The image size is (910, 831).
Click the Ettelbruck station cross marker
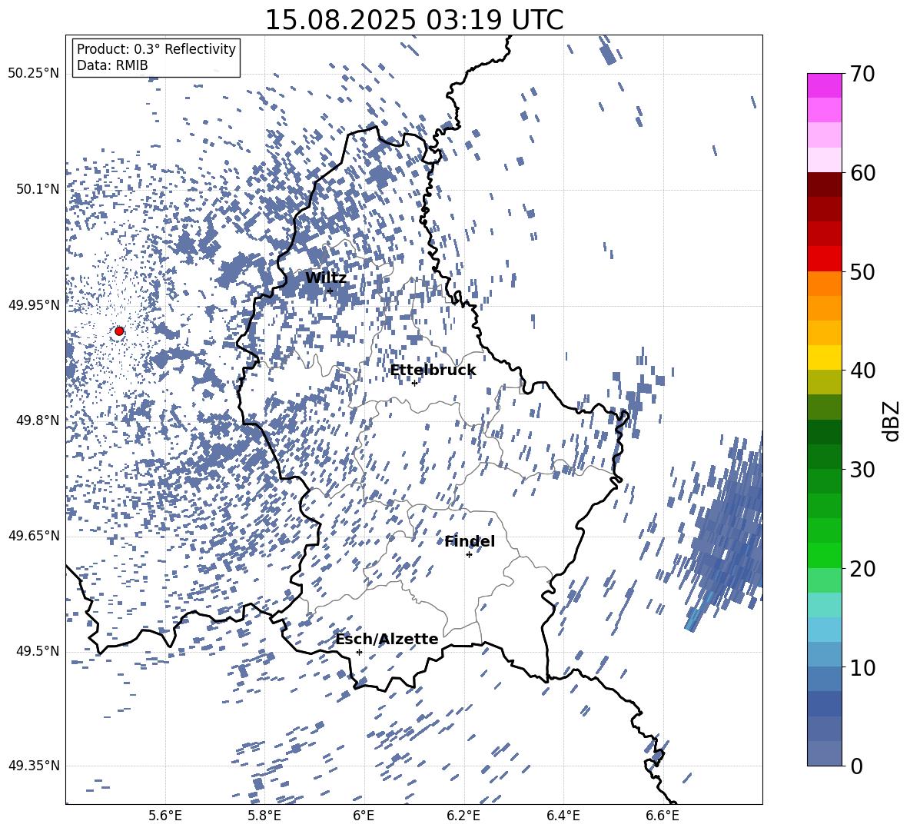tap(414, 383)
